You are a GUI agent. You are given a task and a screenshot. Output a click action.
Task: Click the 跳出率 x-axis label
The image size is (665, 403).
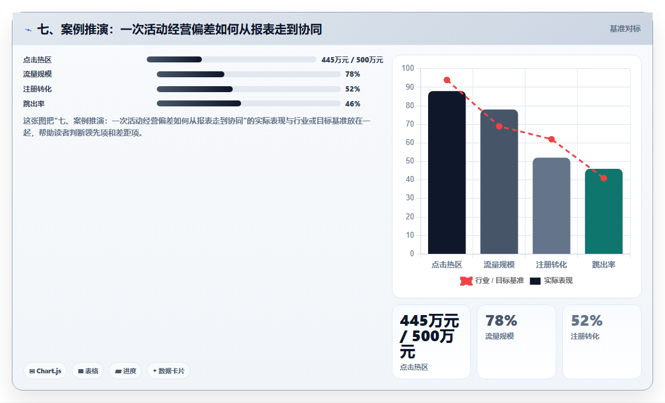(603, 265)
